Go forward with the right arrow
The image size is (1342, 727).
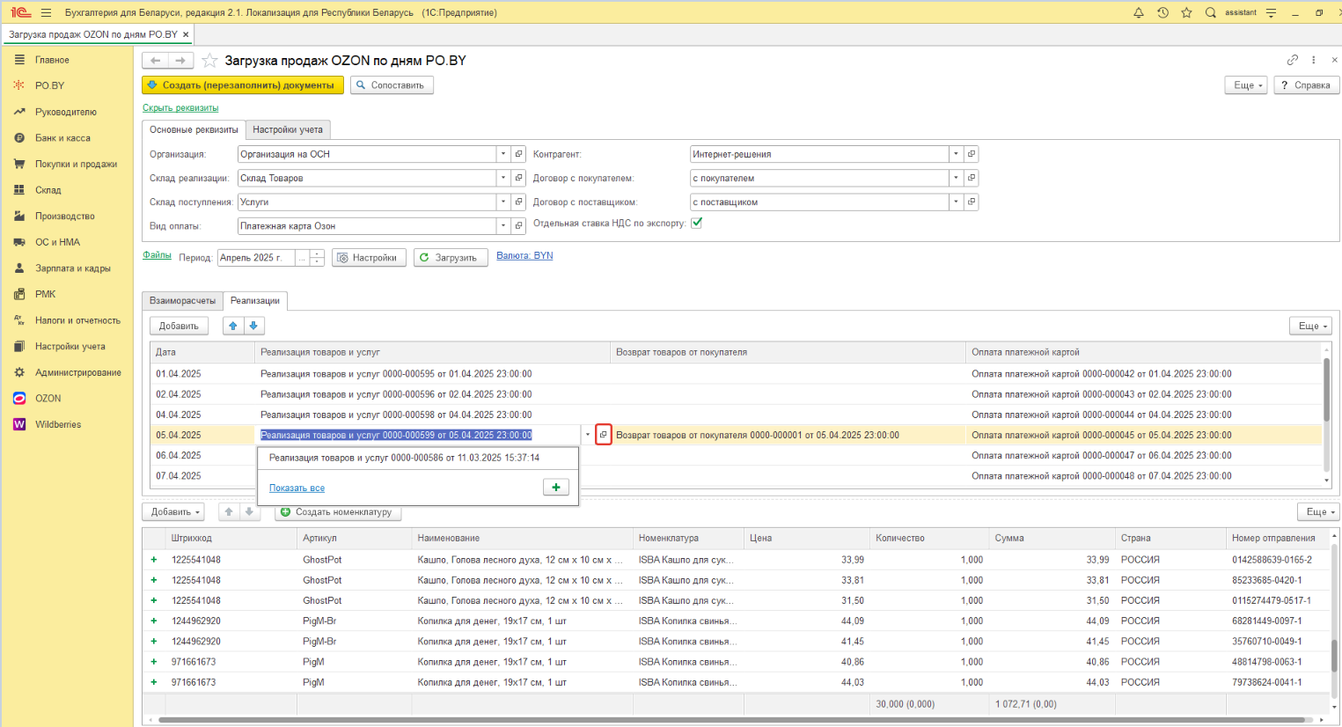pyautogui.click(x=180, y=61)
